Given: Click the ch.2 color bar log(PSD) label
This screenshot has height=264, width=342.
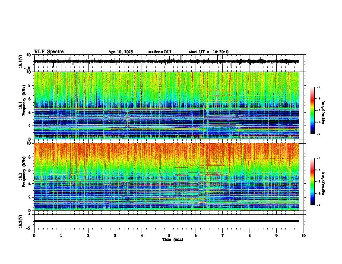Looking at the screenshot, I should point(323,183).
